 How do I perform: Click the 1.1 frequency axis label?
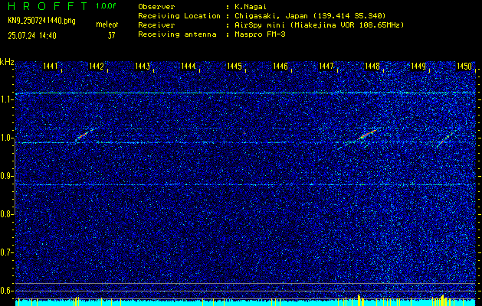(5, 99)
